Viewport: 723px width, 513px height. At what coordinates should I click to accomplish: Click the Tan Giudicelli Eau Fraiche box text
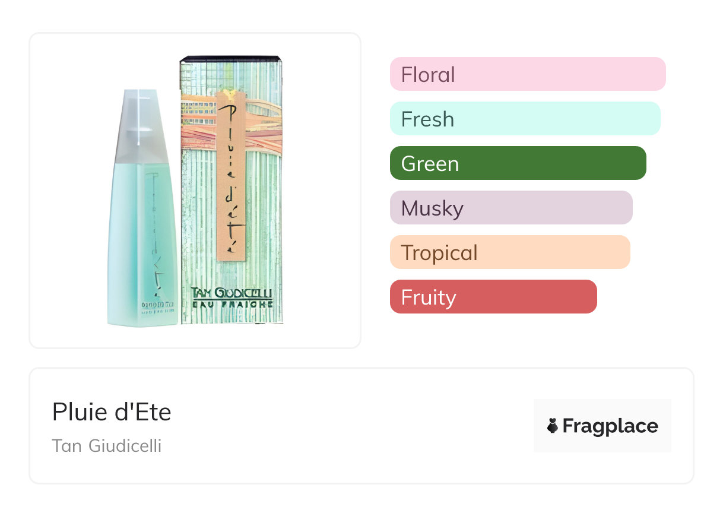point(232,297)
